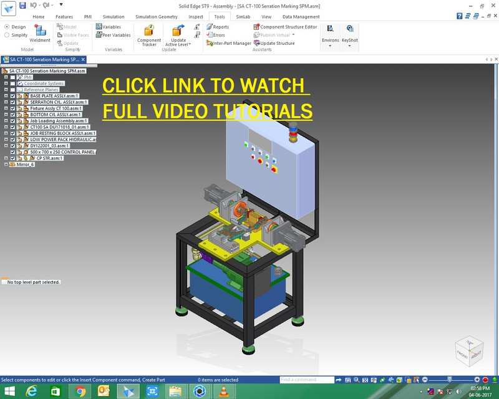Select the Design radio button
Image resolution: width=499 pixels, height=399 pixels.
(7, 26)
